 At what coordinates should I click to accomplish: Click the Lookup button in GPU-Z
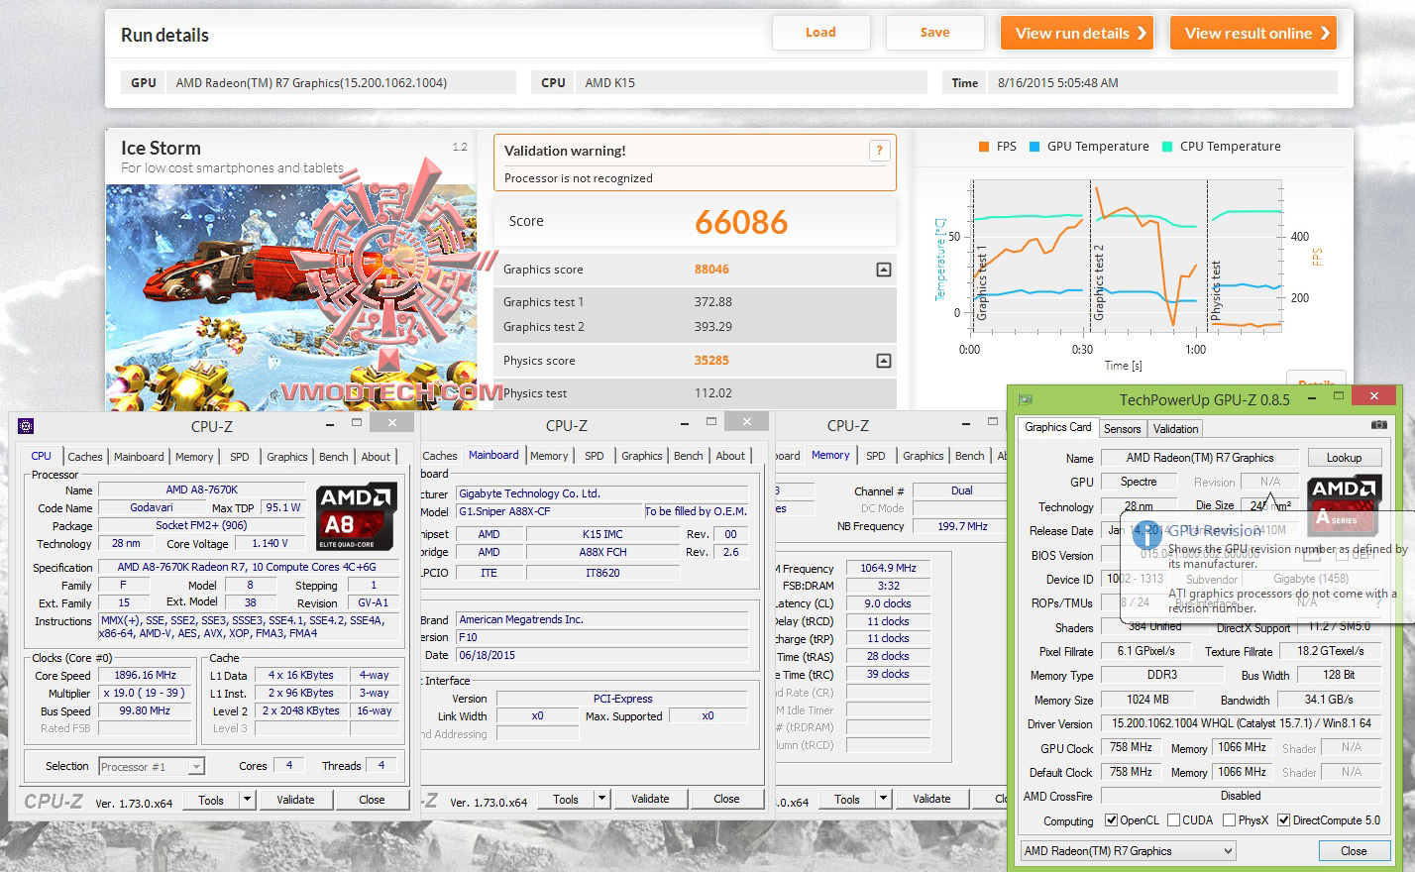click(x=1344, y=458)
